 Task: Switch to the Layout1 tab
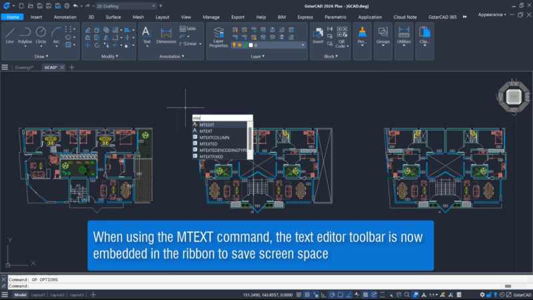pyautogui.click(x=38, y=295)
